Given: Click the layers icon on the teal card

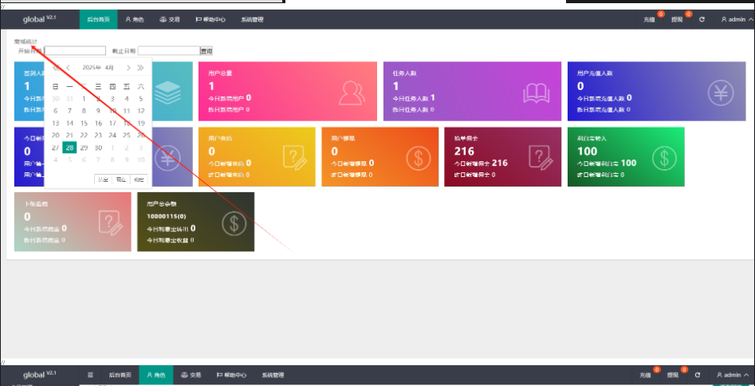Looking at the screenshot, I should (167, 93).
